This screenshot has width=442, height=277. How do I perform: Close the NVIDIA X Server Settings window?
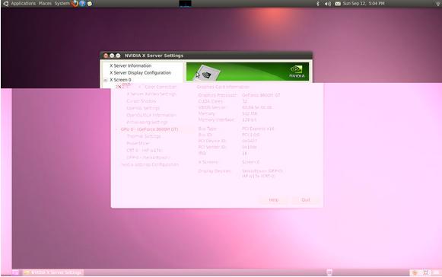pos(106,56)
